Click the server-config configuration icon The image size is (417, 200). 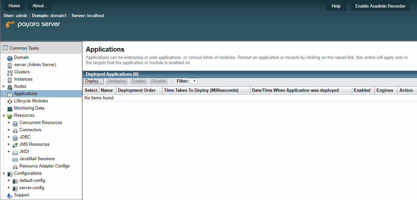[x=15, y=187]
